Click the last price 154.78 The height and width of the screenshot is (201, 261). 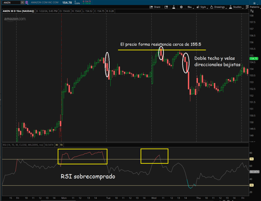coord(67,3)
